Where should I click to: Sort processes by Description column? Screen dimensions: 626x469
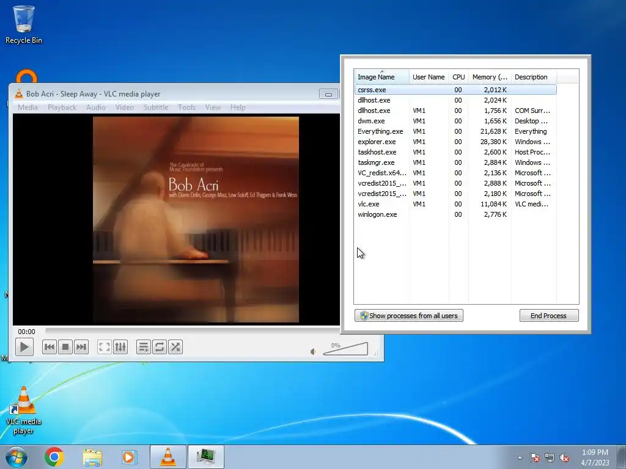pyautogui.click(x=534, y=76)
